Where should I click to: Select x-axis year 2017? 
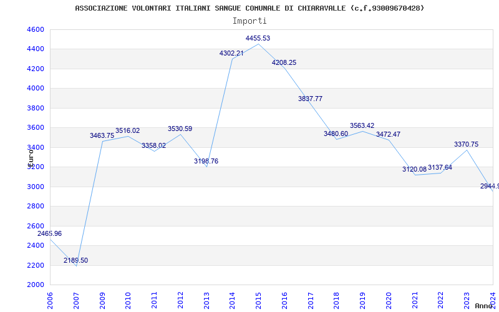[311, 300]
